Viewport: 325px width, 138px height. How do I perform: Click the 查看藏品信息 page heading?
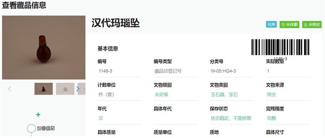coord(24,5)
